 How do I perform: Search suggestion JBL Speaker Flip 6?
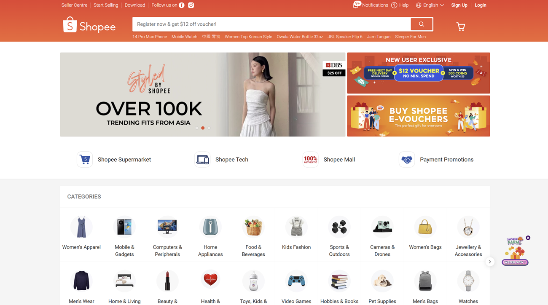pyautogui.click(x=345, y=37)
